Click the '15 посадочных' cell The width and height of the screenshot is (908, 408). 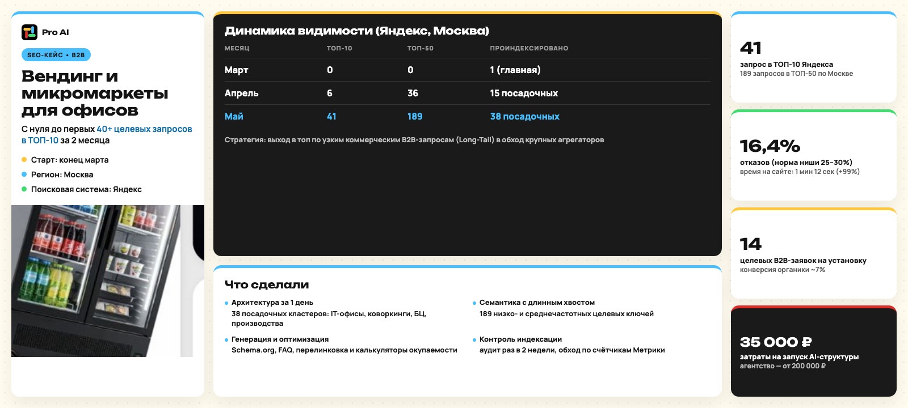[524, 93]
